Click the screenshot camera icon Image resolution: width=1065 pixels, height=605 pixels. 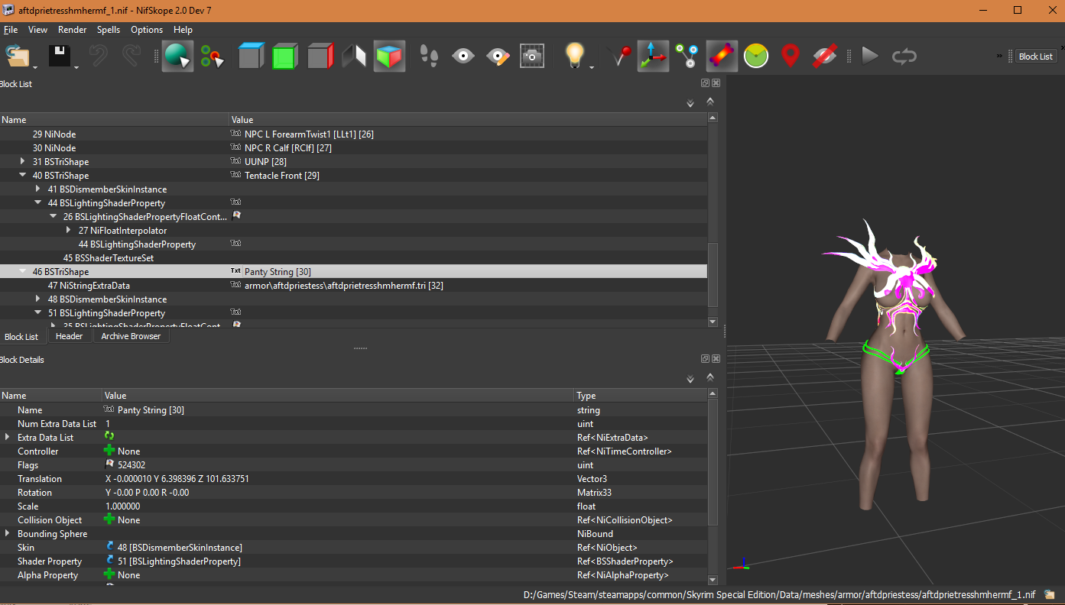coord(532,56)
